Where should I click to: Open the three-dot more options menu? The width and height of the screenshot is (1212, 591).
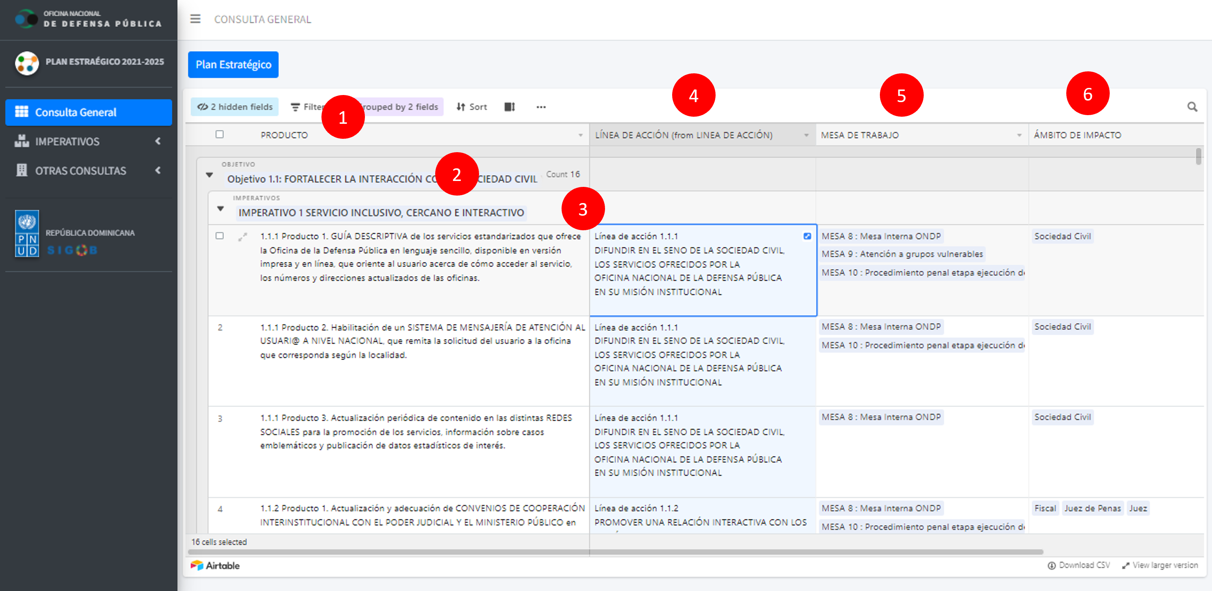click(x=541, y=107)
